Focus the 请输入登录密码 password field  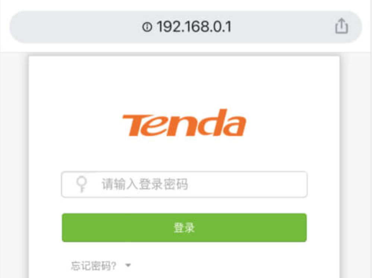[x=184, y=184]
